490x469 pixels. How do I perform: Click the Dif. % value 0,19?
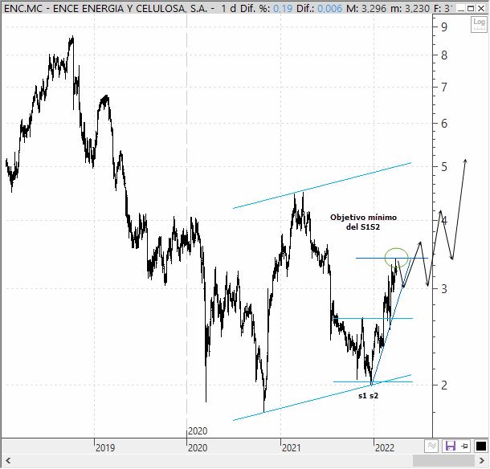283,9
